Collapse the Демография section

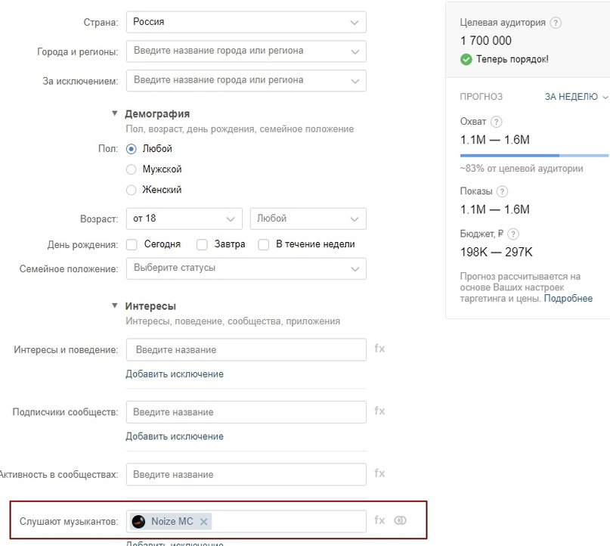[115, 113]
